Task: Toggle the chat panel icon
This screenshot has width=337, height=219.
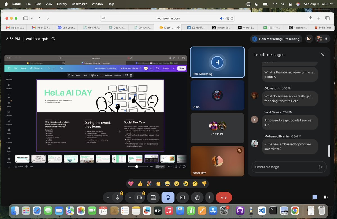Action: pos(315,197)
